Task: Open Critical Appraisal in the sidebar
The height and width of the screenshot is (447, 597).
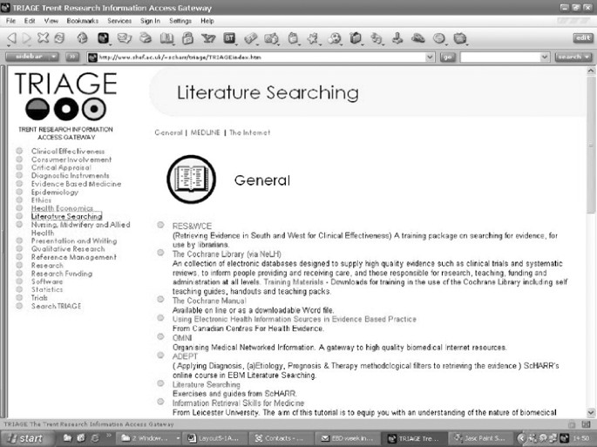Action: 61,167
